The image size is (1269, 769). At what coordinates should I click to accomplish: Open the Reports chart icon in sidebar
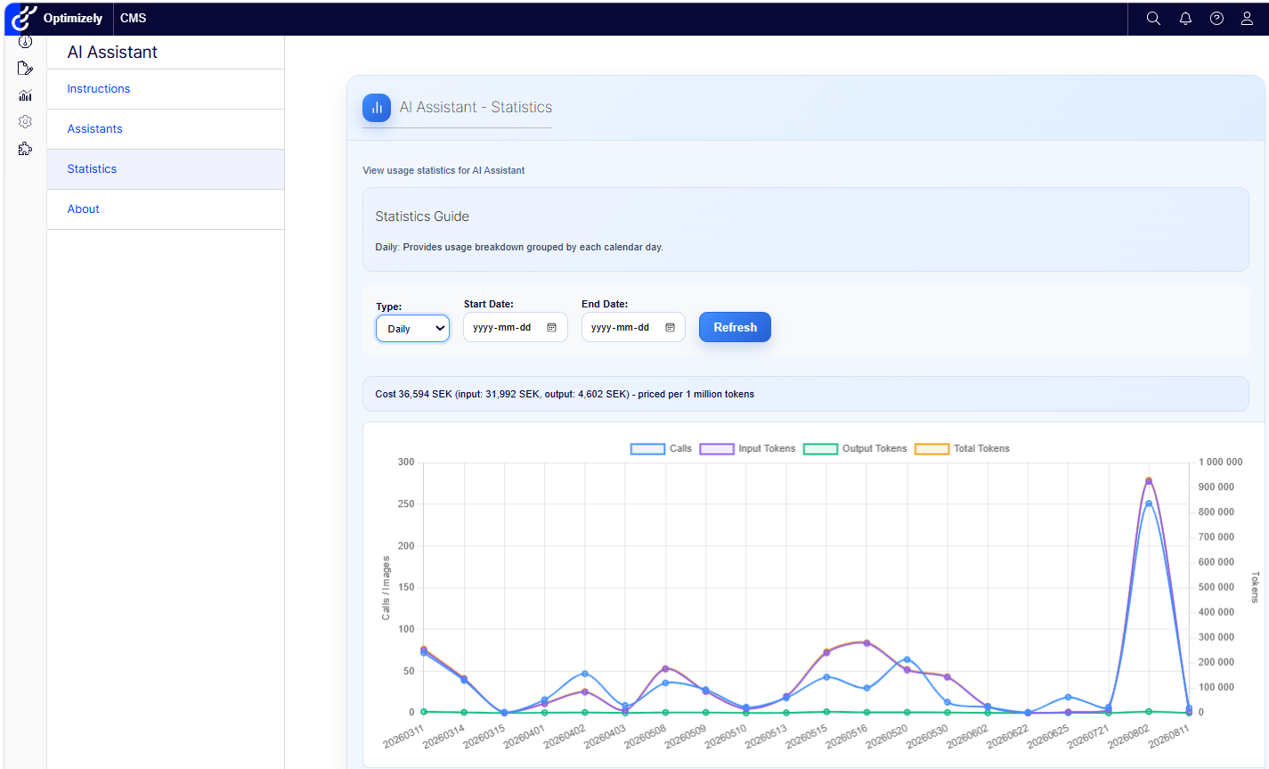coord(25,95)
